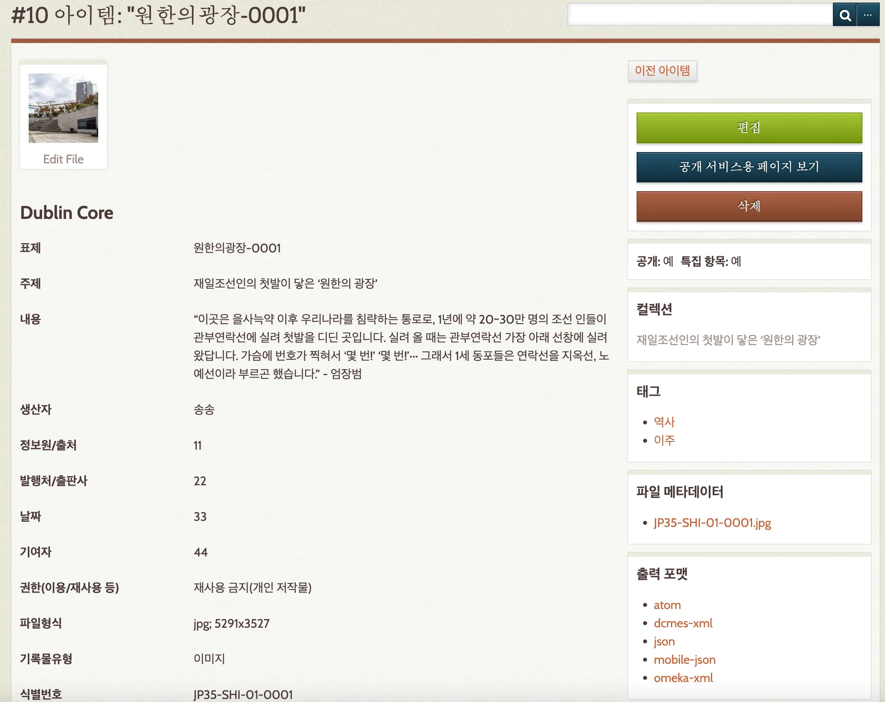Screen dimensions: 885x702
Task: Choose the json output format
Action: [664, 642]
